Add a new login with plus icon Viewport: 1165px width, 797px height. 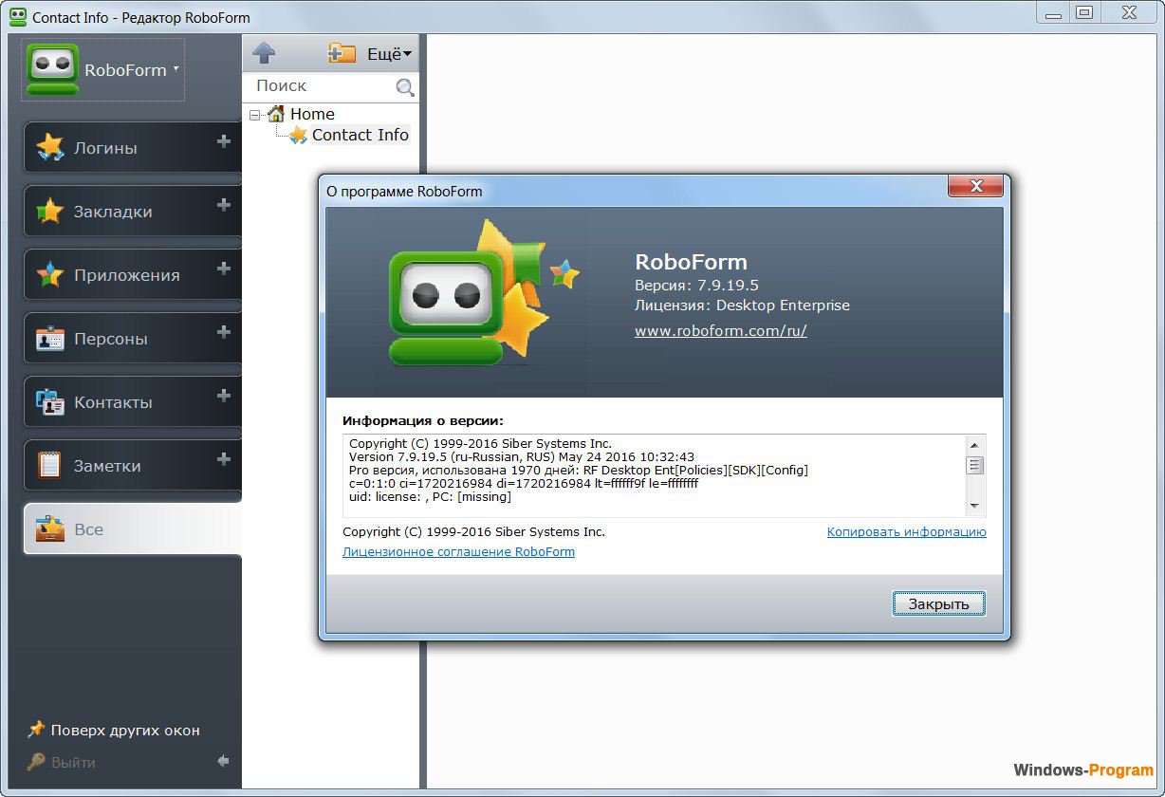click(x=224, y=141)
